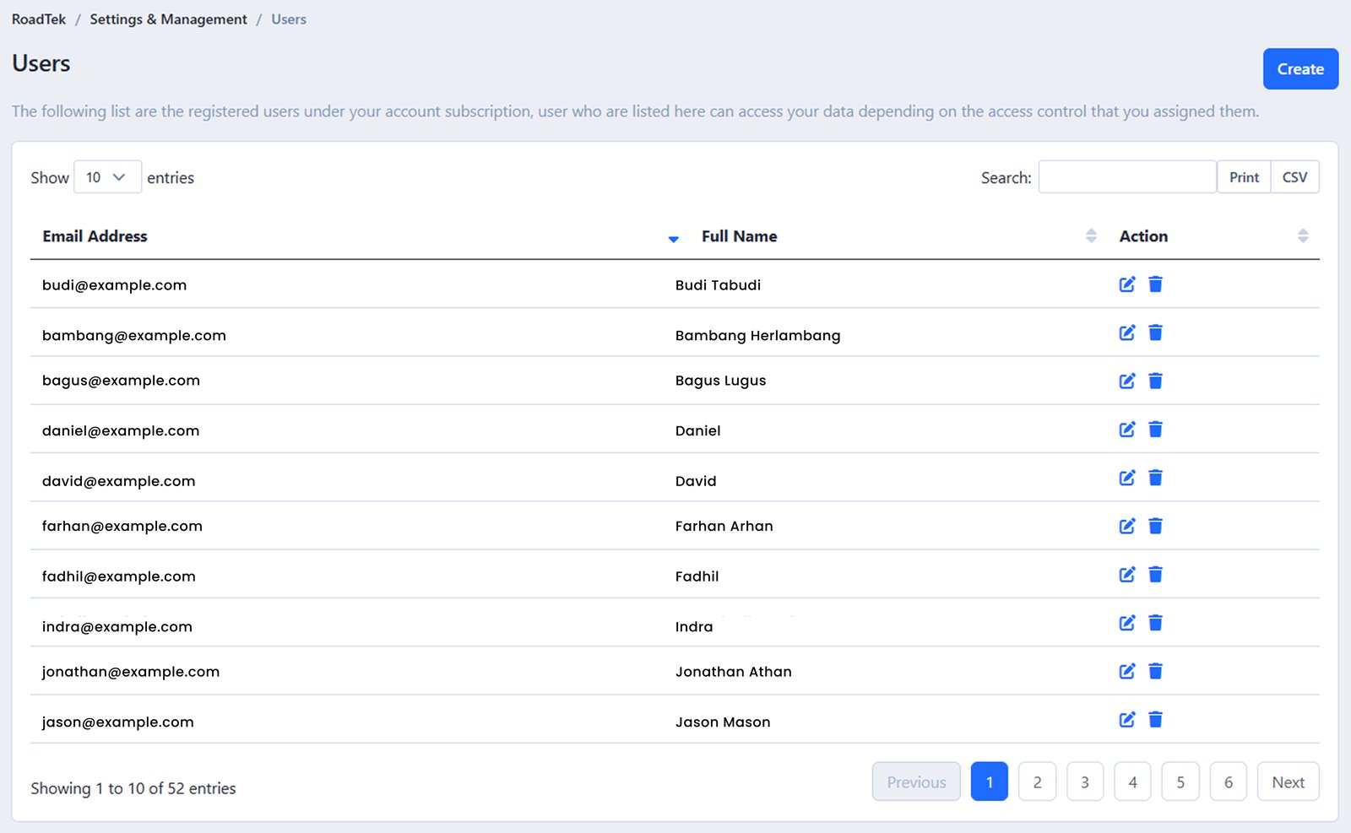Remove David with the trash icon
The height and width of the screenshot is (833, 1351).
[x=1155, y=478]
